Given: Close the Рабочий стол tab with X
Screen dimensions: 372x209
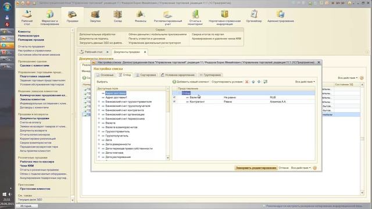Looking at the screenshot, I should (107, 52).
